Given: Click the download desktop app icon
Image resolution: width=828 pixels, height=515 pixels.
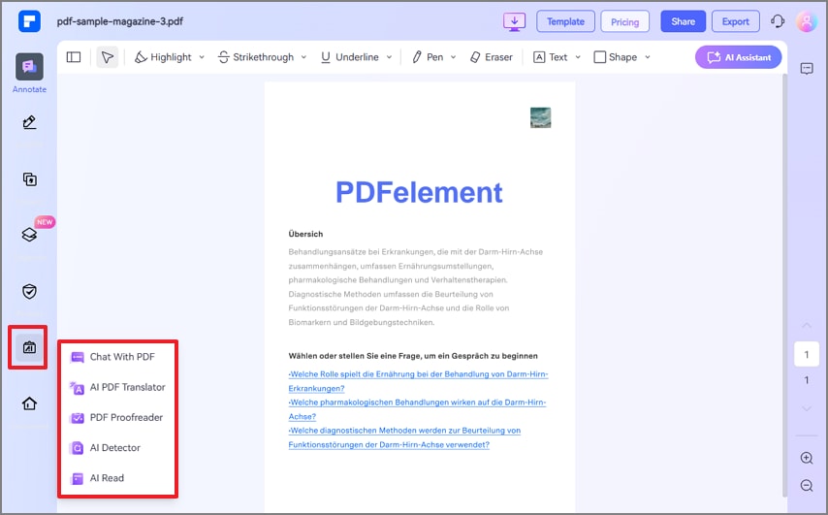Looking at the screenshot, I should [514, 21].
